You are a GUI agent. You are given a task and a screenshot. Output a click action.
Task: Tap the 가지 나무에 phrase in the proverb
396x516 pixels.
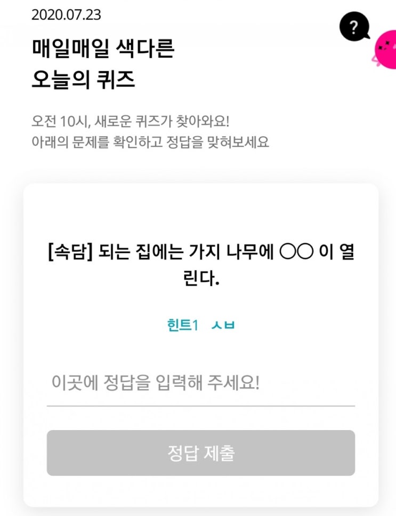(x=231, y=252)
